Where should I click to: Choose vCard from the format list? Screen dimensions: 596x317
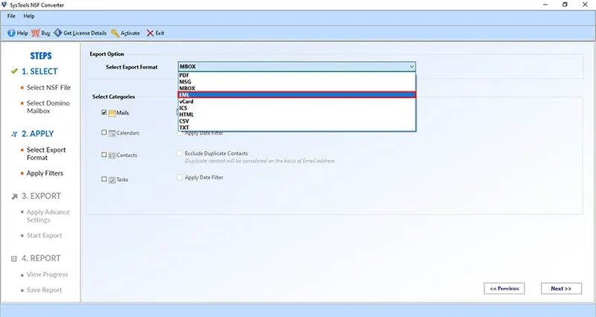(x=297, y=101)
